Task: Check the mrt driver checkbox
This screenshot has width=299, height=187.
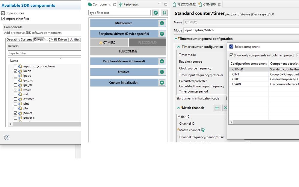Action: [x=16, y=94]
